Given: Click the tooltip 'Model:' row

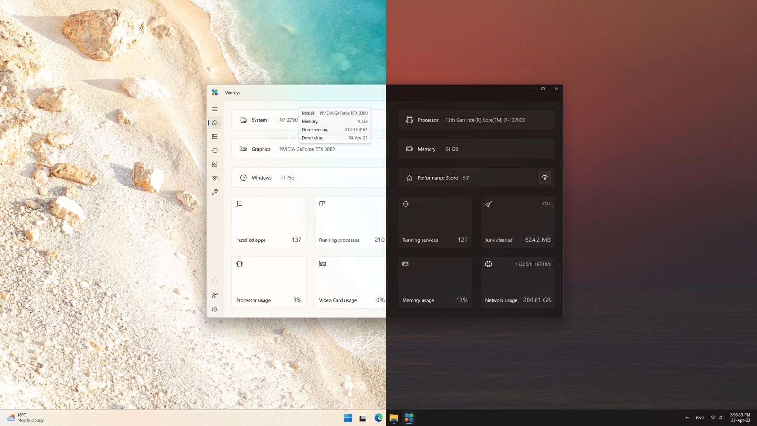Looking at the screenshot, I should coord(334,113).
